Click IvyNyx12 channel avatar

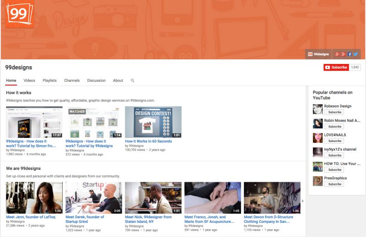coord(318,153)
